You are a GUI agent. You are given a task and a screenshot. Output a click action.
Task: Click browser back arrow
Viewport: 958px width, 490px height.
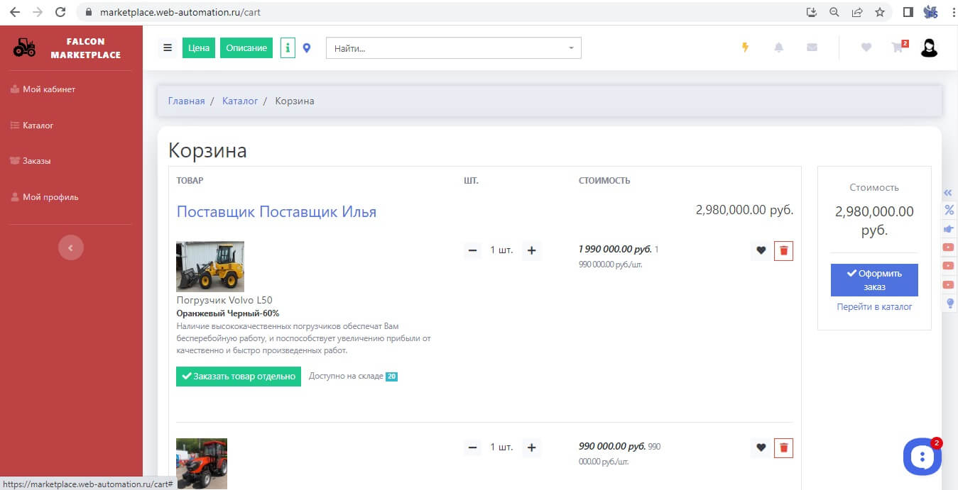[x=15, y=12]
